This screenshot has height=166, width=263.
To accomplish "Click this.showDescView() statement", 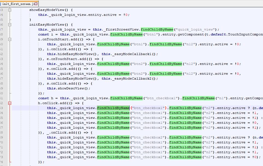I will click(x=69, y=88).
